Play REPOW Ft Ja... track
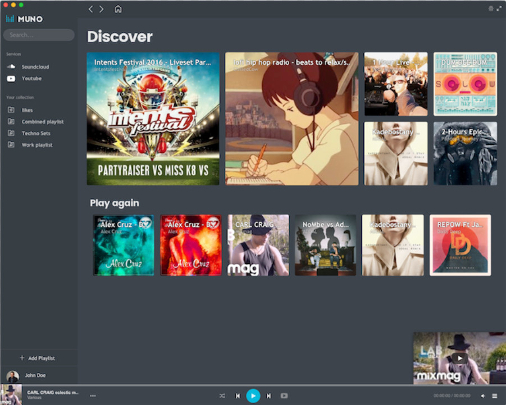506x405 pixels. pyautogui.click(x=460, y=245)
